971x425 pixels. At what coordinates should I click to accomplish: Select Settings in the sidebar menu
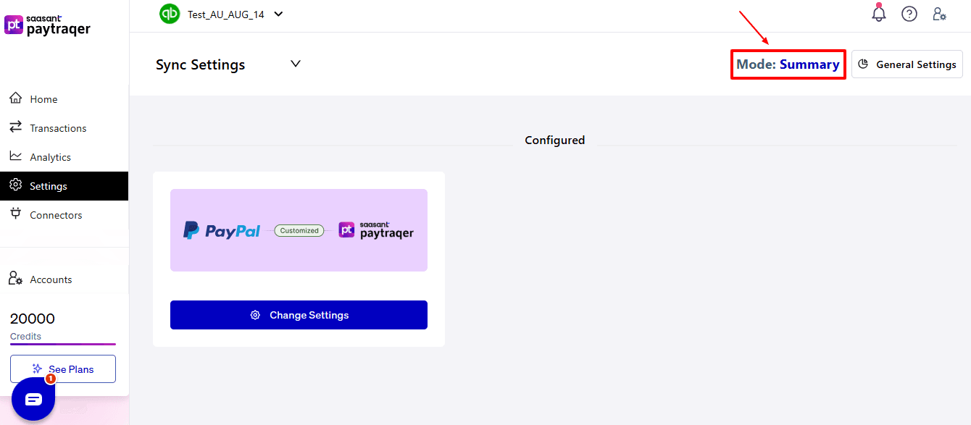pyautogui.click(x=49, y=186)
